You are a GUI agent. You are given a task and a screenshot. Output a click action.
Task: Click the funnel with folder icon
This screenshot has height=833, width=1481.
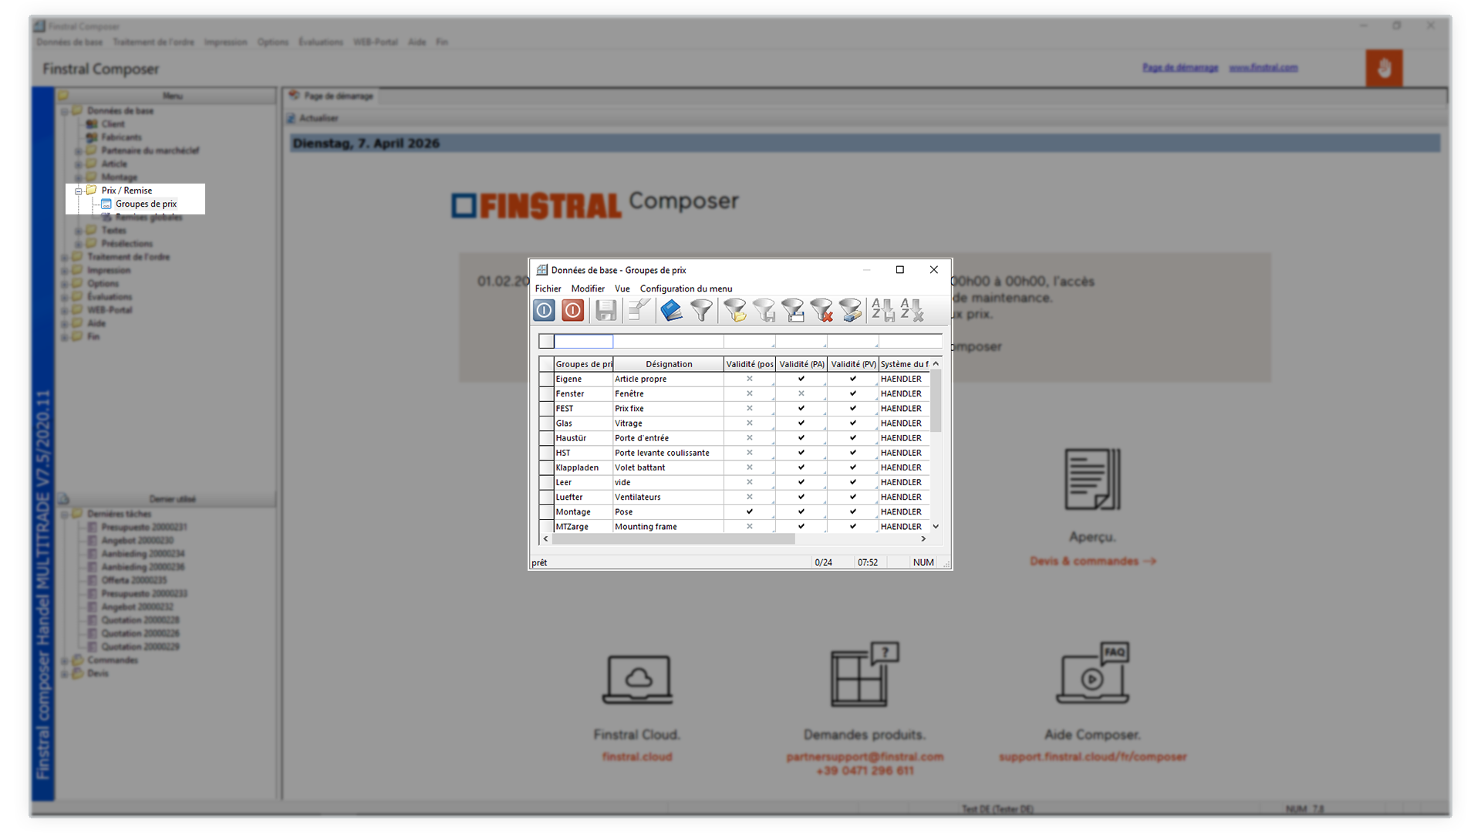[735, 310]
